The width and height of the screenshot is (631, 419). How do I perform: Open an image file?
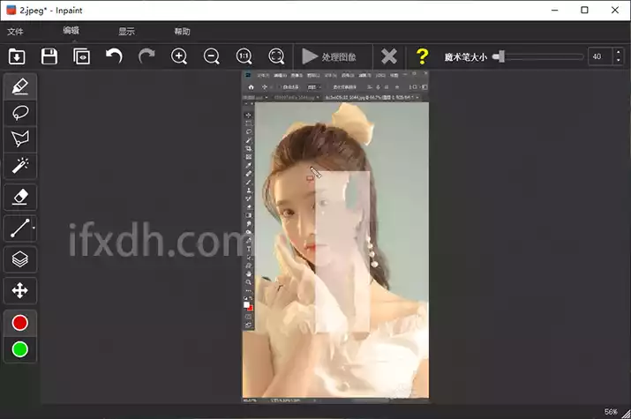click(17, 56)
